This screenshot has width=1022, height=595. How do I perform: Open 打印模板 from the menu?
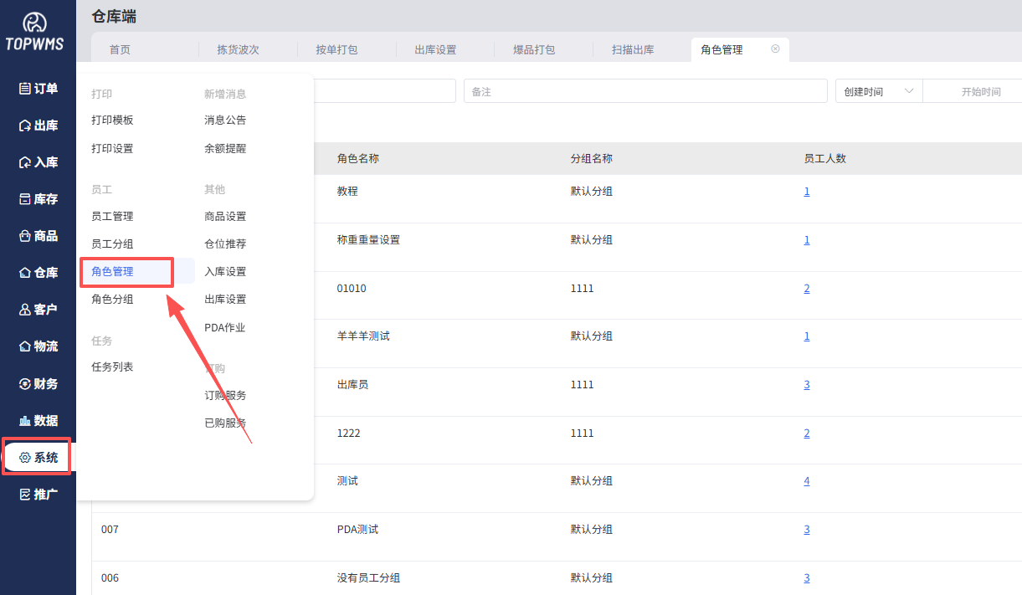pos(112,120)
